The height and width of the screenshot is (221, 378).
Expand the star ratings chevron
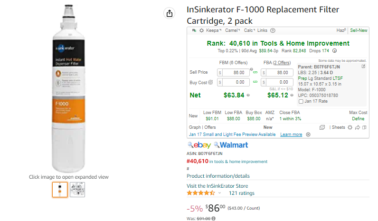tap(219, 193)
